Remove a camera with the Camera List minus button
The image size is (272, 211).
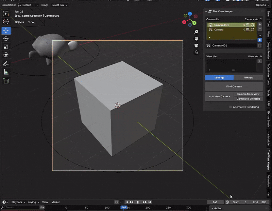(x=260, y=29)
